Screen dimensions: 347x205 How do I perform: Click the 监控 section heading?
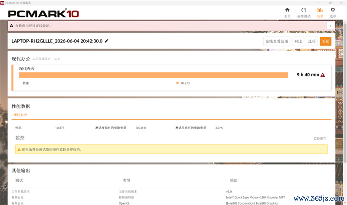tap(20, 137)
